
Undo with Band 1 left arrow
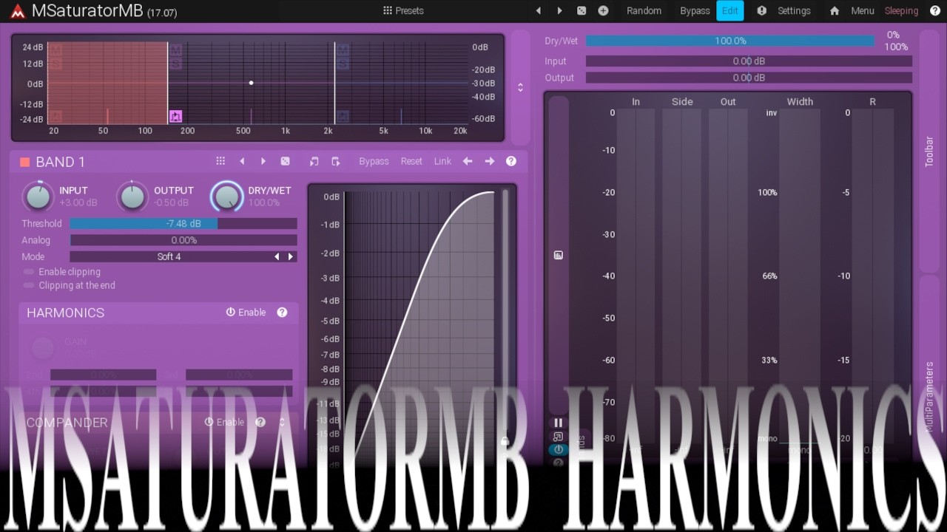pyautogui.click(x=468, y=161)
